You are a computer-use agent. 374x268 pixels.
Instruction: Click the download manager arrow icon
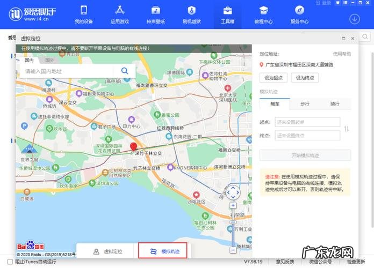pyautogui.click(x=355, y=19)
